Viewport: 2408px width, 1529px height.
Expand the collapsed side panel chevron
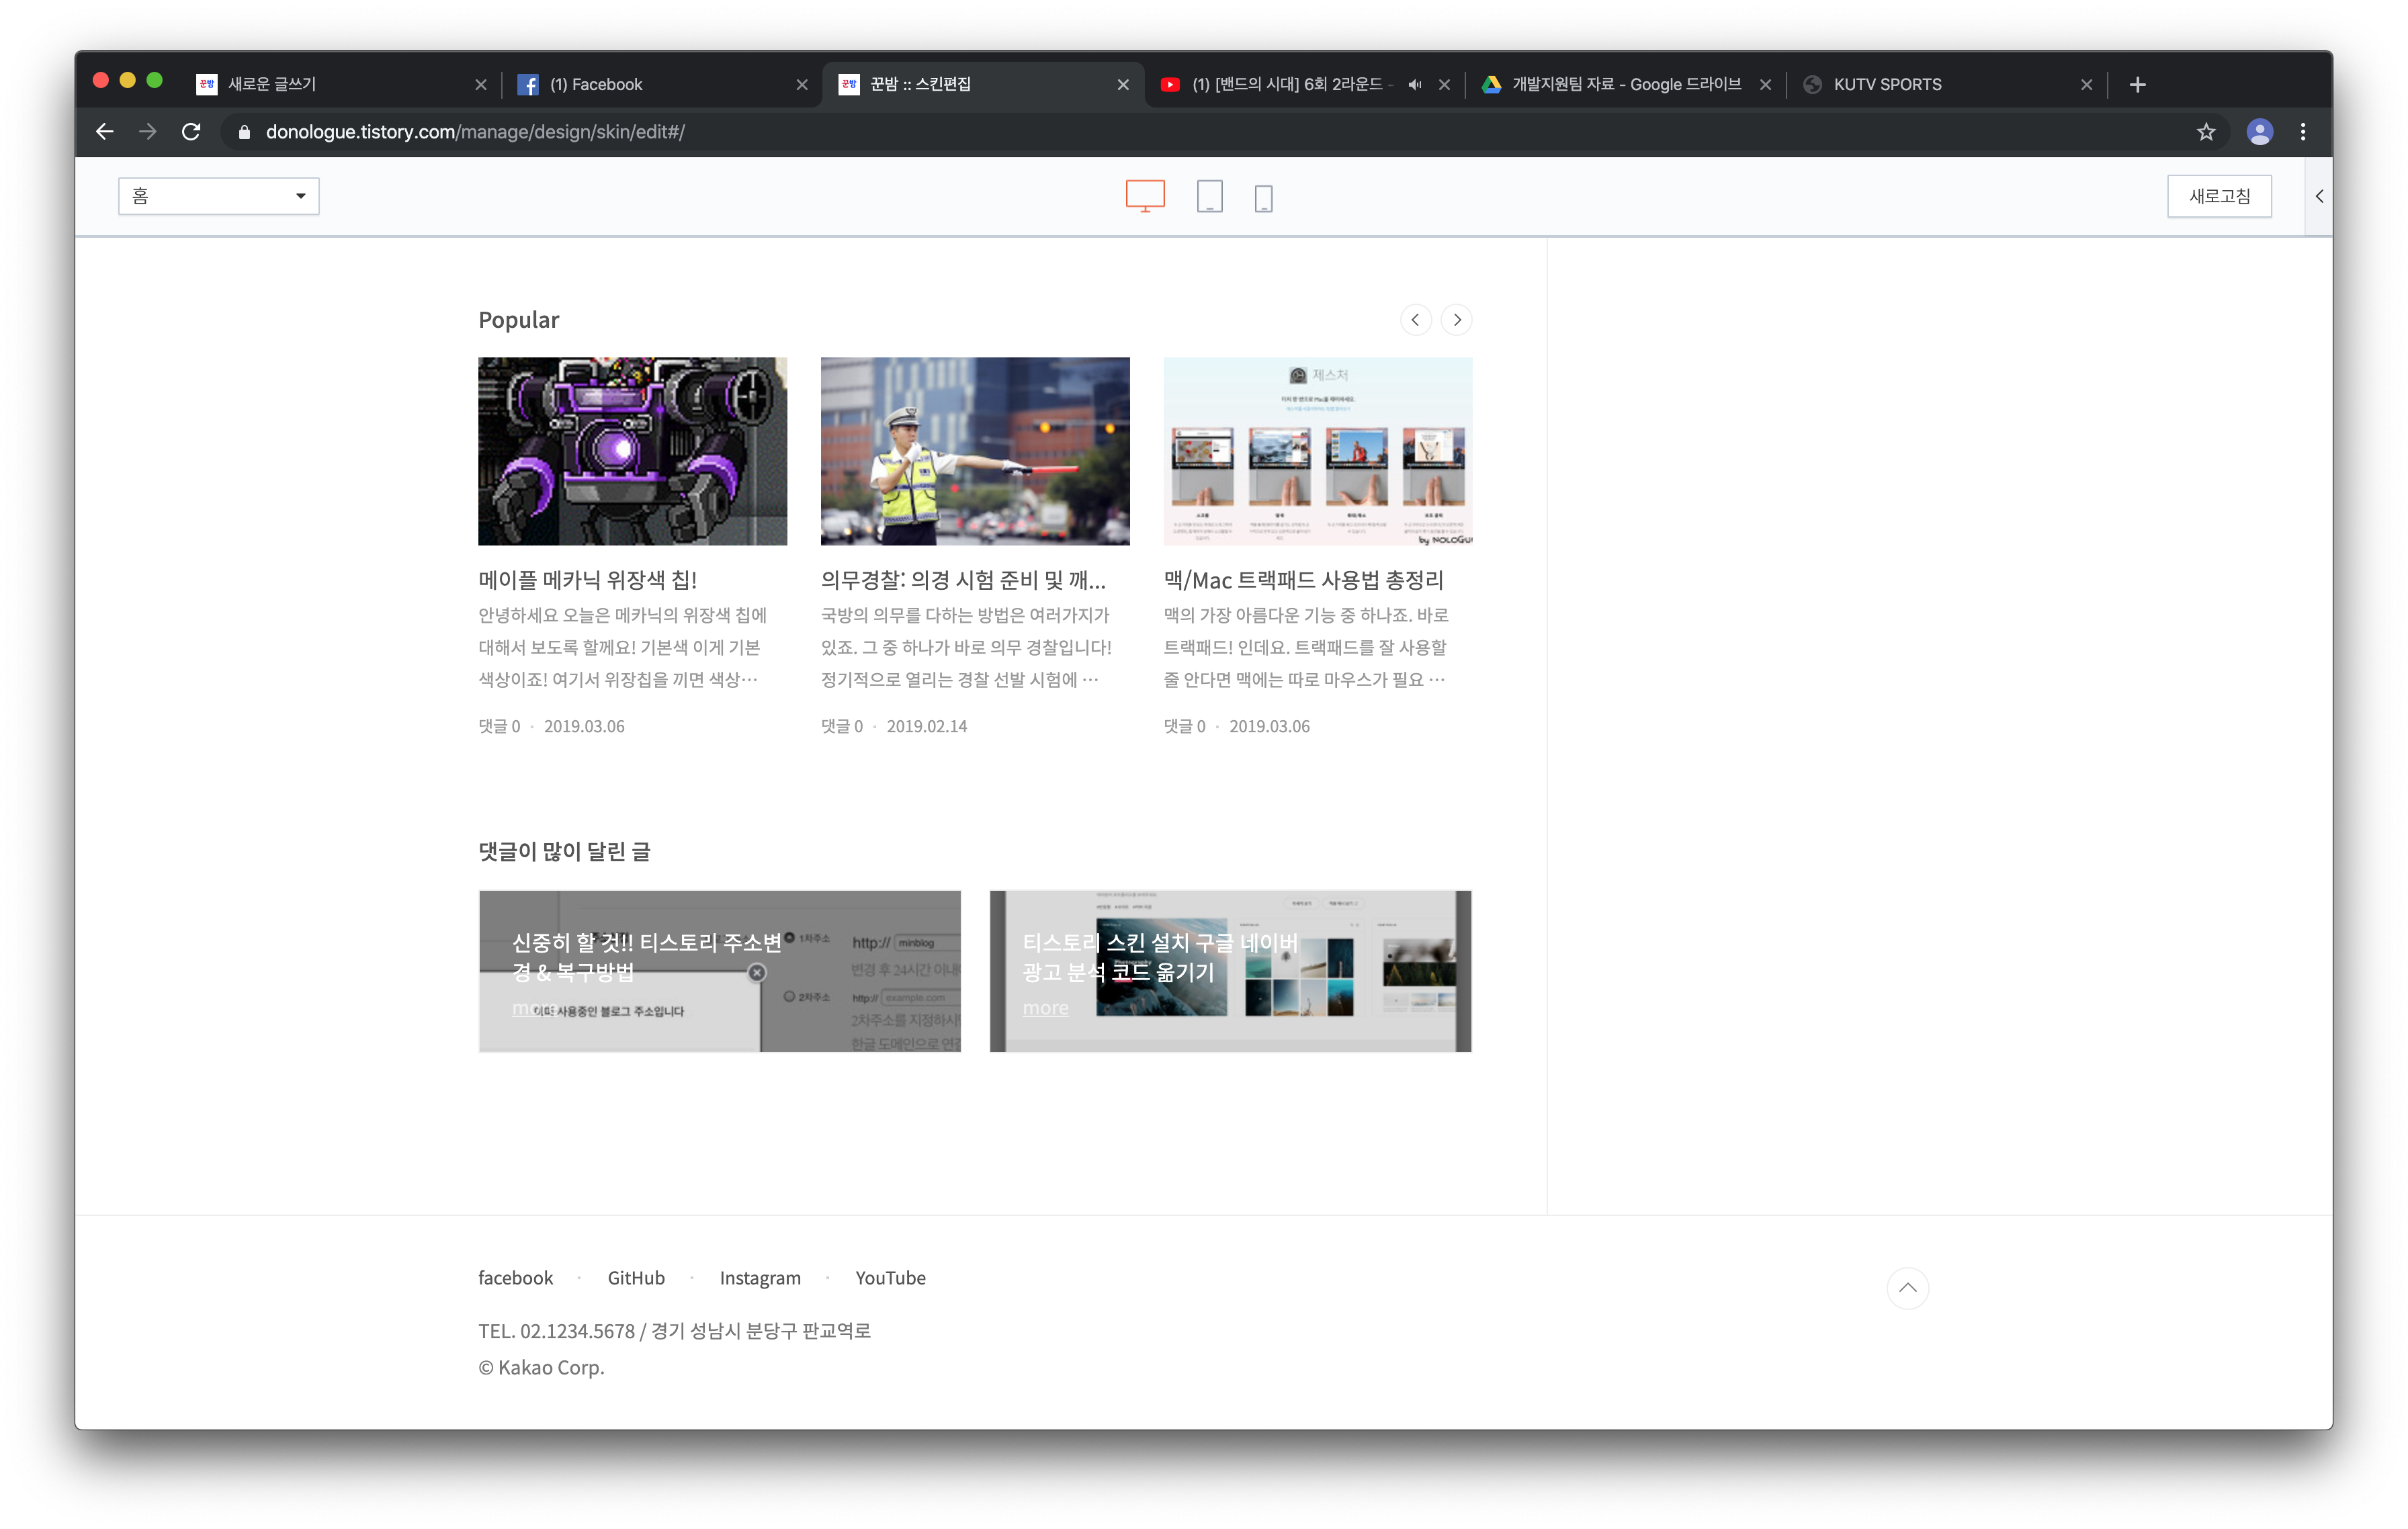tap(2319, 196)
